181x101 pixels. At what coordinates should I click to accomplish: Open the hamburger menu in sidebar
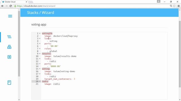pyautogui.click(x=10, y=16)
